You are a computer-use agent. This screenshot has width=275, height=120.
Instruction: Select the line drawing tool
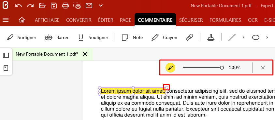click(x=232, y=37)
